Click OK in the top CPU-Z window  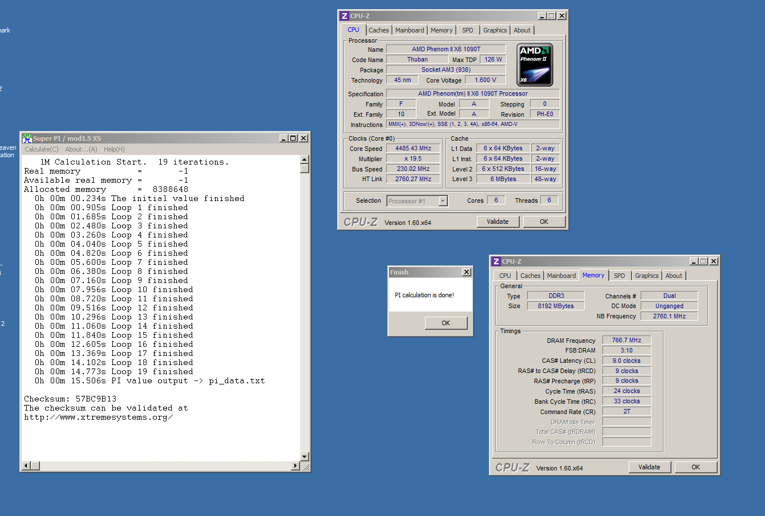[544, 222]
